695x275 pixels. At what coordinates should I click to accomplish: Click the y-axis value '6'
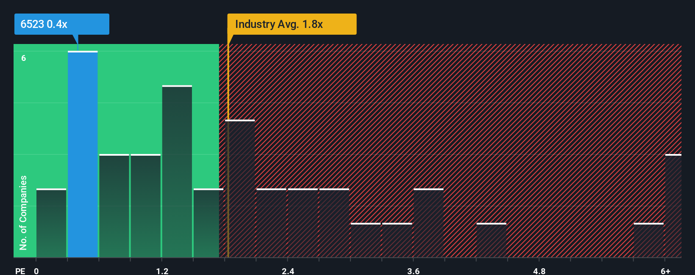pos(24,58)
